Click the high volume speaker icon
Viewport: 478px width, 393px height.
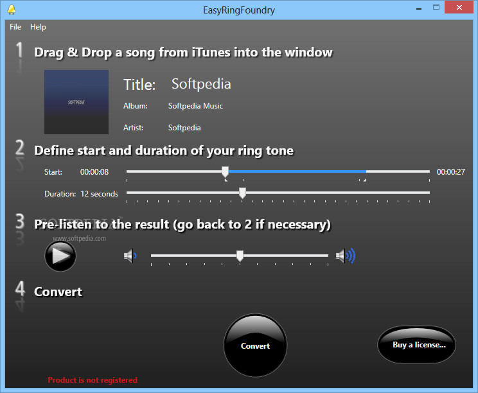(x=346, y=256)
